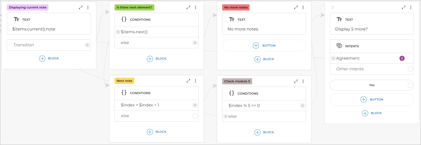Open three-dot menu of No more notes
The image size is (421, 145).
[303, 7]
